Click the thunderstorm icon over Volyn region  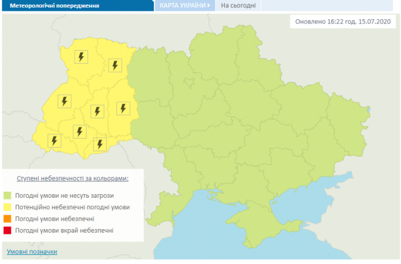click(x=80, y=57)
